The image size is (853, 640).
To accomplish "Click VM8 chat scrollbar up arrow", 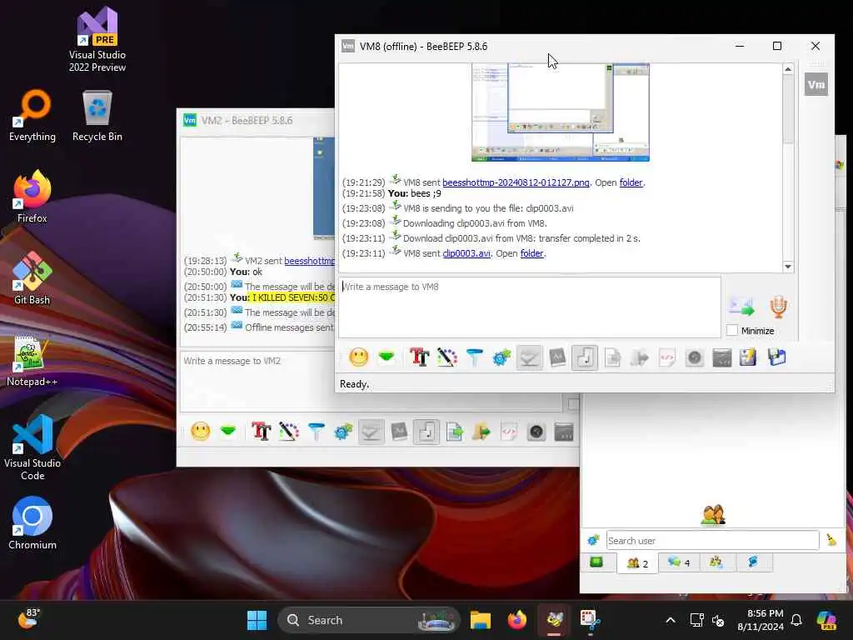I will tap(788, 69).
